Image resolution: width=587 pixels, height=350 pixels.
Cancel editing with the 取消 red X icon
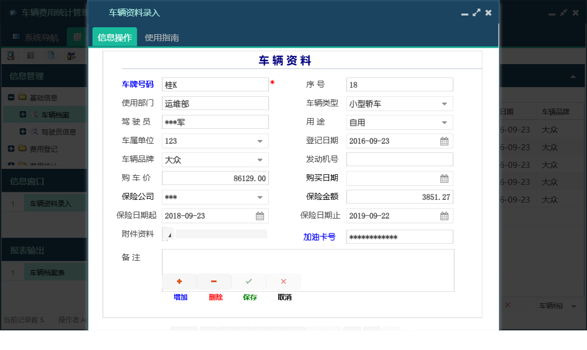point(283,281)
